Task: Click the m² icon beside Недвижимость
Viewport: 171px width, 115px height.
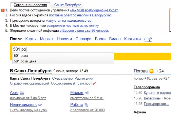Action: tap(40, 105)
